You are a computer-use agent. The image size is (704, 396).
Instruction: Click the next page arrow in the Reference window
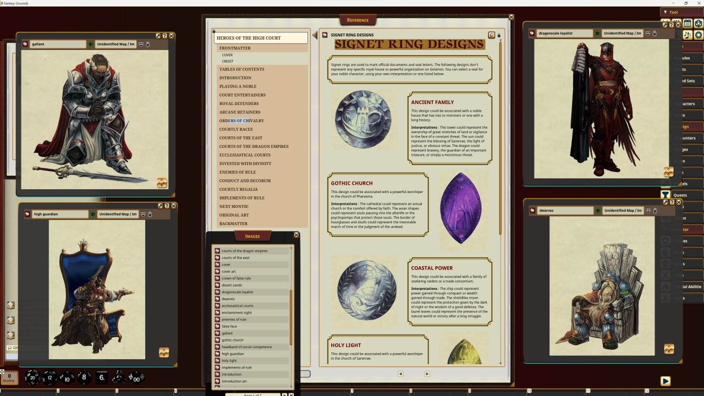[427, 373]
